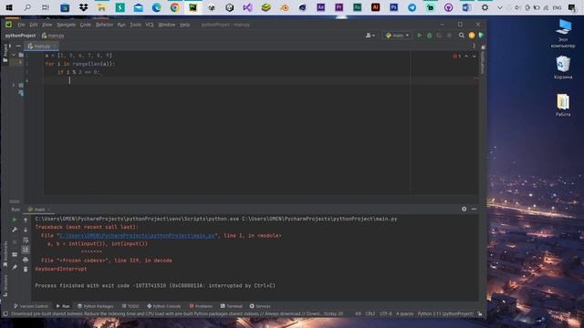Open Run panel settings gear
Image resolution: width=584 pixels, height=328 pixels.
464,209
